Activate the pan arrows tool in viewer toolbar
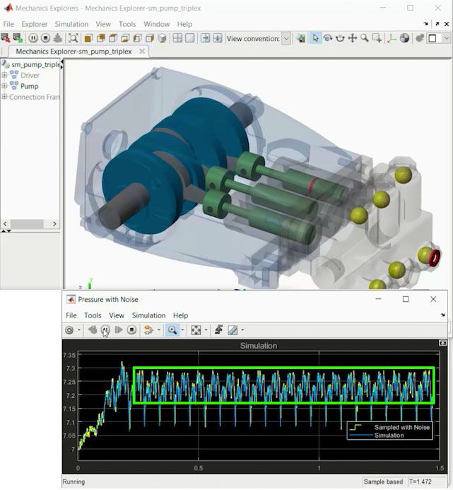This screenshot has width=453, height=490. pyautogui.click(x=352, y=38)
